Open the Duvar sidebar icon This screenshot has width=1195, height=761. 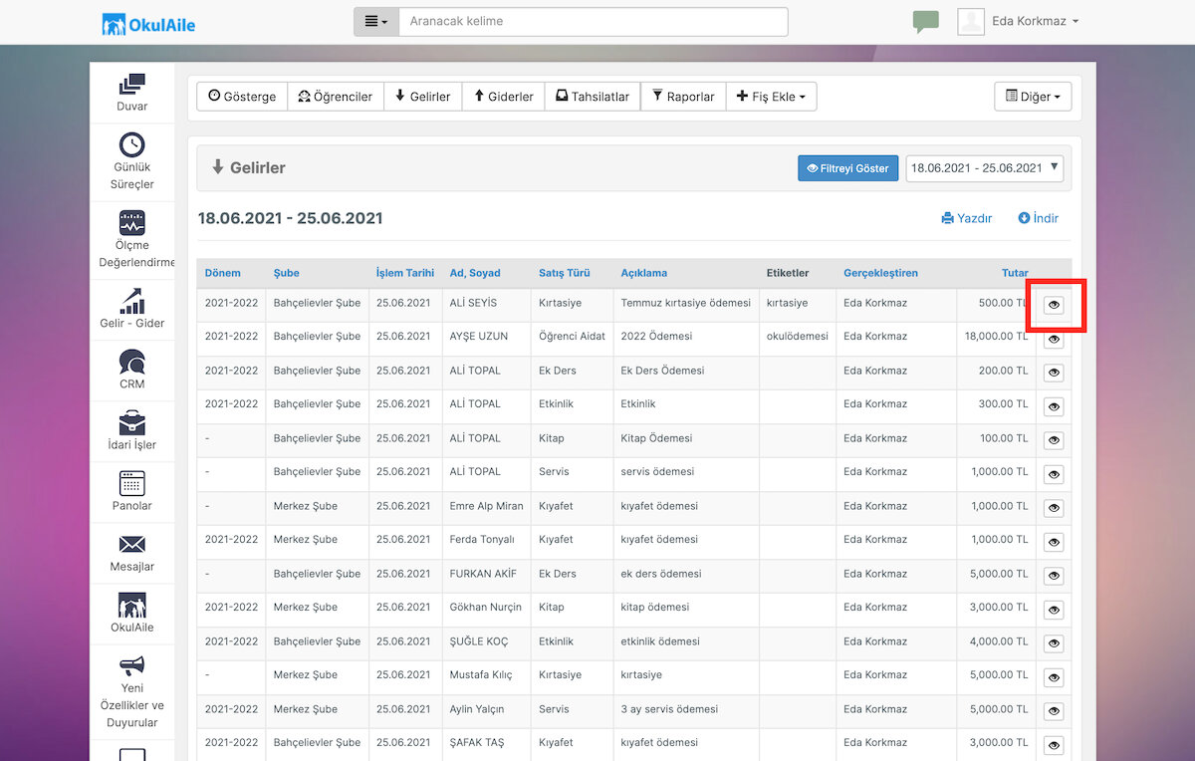click(x=131, y=85)
